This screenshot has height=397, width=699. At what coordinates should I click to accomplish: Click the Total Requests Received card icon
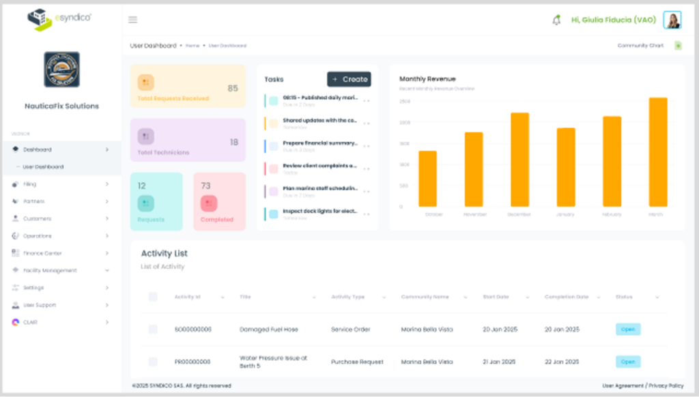(145, 83)
